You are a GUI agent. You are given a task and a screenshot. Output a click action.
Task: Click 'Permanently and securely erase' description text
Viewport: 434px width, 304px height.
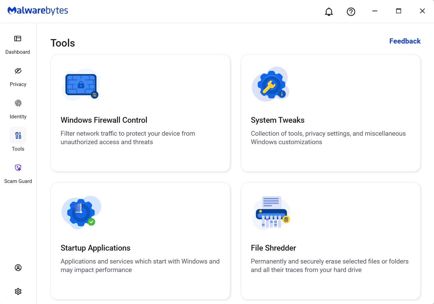(x=330, y=266)
